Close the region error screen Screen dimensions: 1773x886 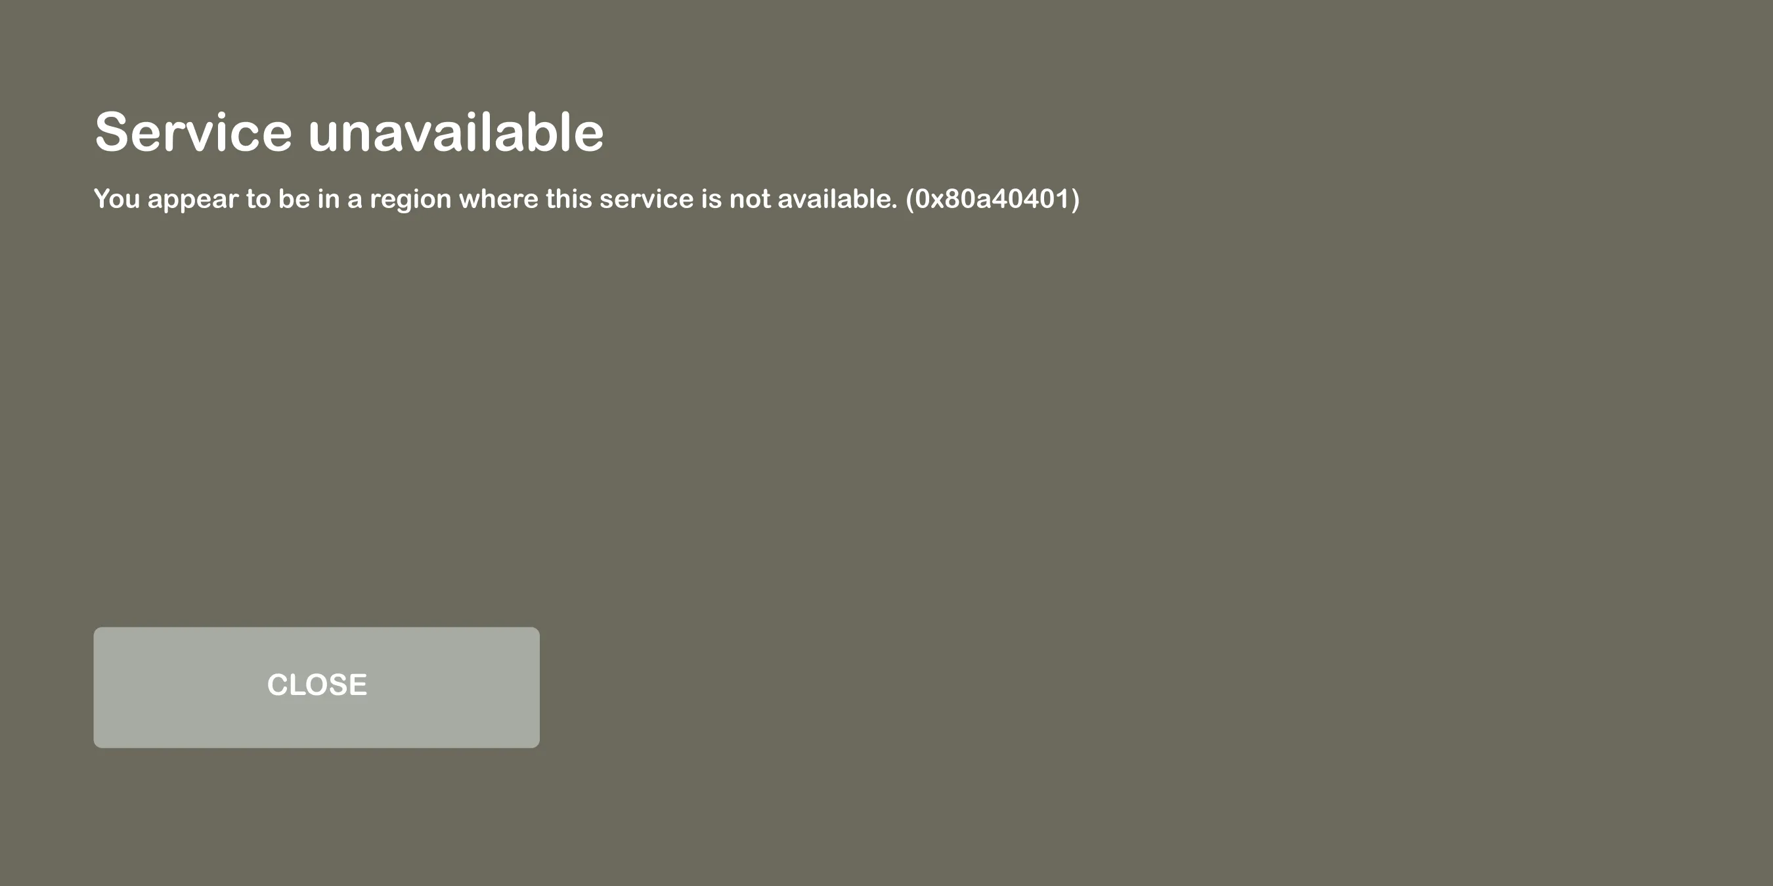(317, 687)
